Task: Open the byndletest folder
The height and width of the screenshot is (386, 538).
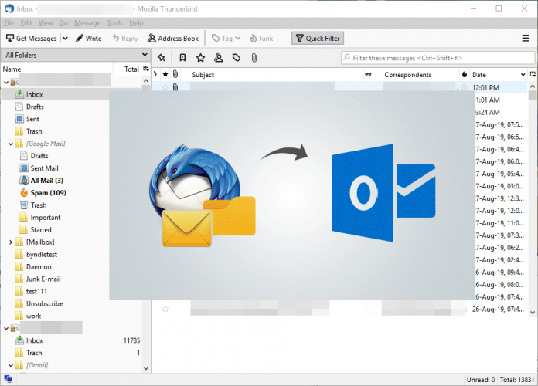Action: click(42, 254)
